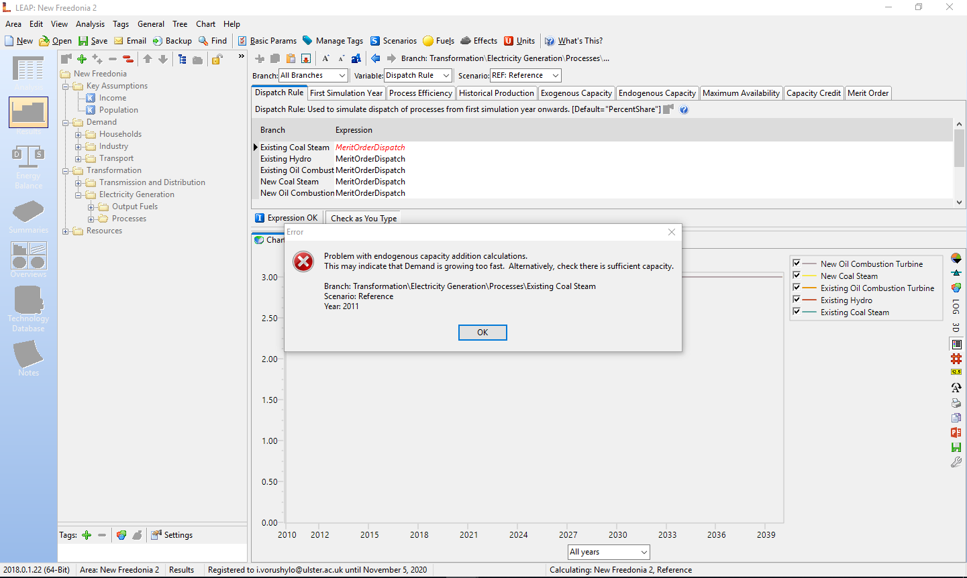The image size is (967, 578).
Task: Go forward with gray right arrow
Action: click(391, 58)
